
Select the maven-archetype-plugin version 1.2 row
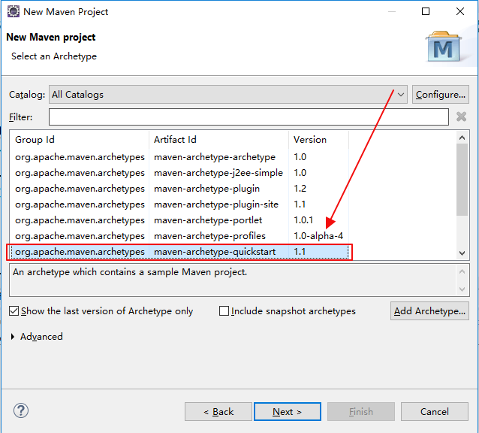179,189
